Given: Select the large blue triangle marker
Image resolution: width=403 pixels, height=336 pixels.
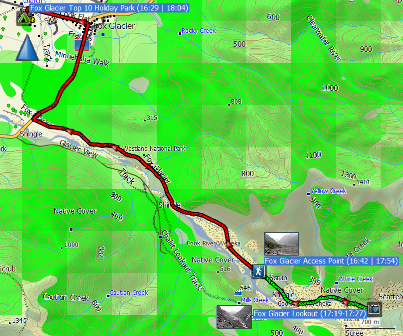Looking at the screenshot, I should [x=27, y=48].
